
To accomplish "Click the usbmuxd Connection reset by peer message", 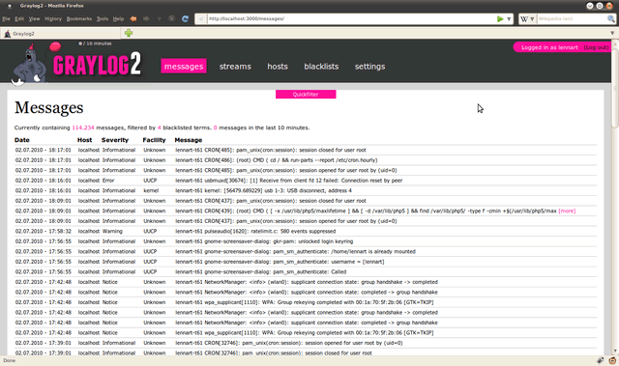I will (x=288, y=181).
